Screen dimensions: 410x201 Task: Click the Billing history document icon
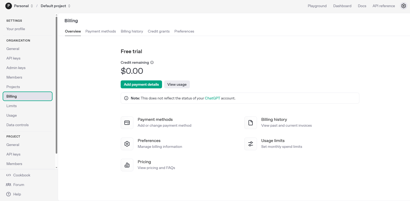click(251, 123)
